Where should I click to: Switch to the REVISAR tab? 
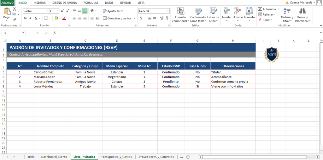click(126, 3)
